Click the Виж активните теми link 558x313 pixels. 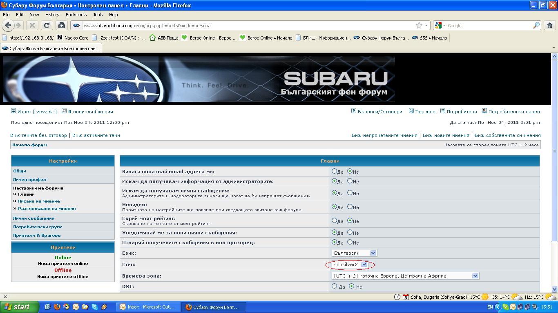coord(96,135)
